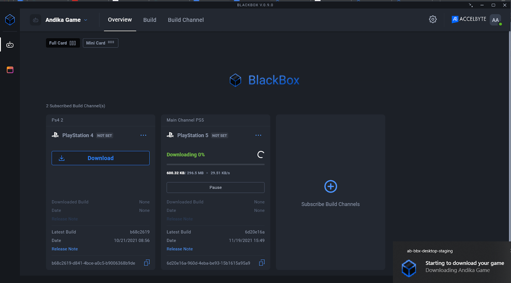Open Release Note for latest build 6d20e16a
The height and width of the screenshot is (283, 511).
tap(180, 249)
